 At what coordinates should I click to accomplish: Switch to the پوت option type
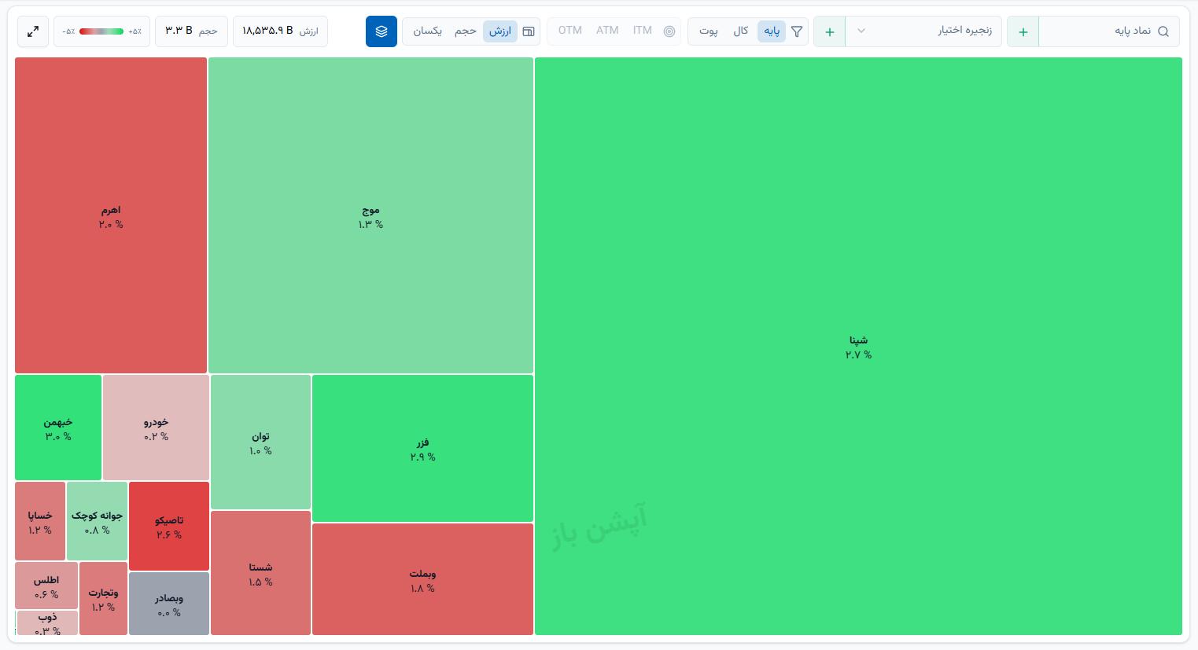[x=709, y=31]
